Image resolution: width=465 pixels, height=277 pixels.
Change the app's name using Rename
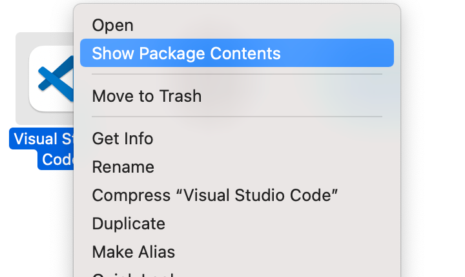pyautogui.click(x=123, y=167)
